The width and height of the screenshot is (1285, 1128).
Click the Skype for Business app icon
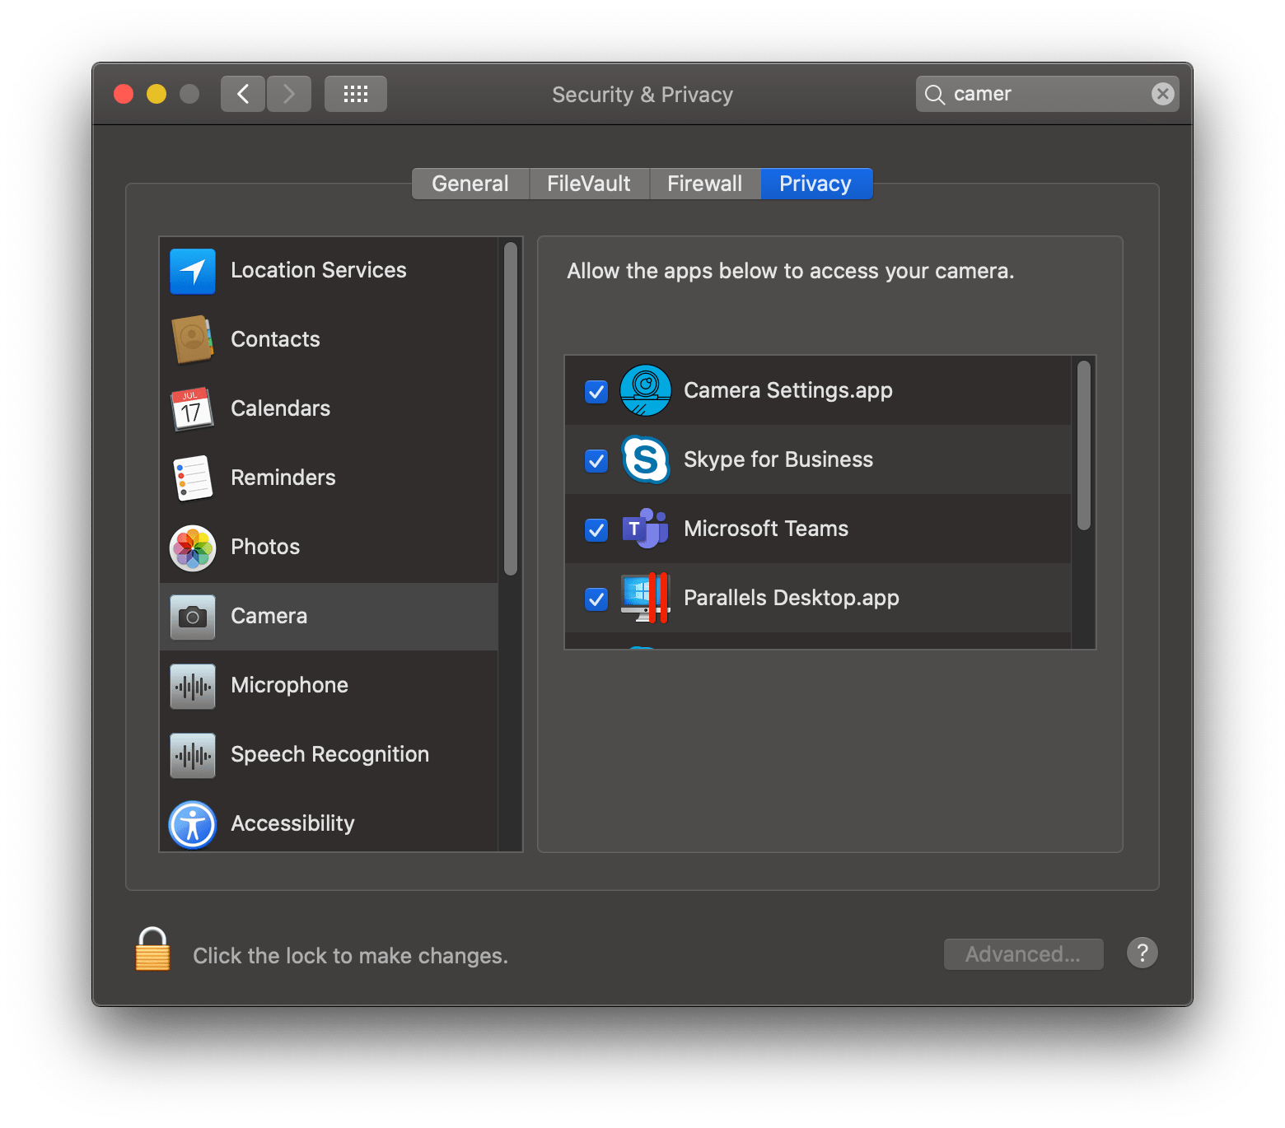(646, 459)
